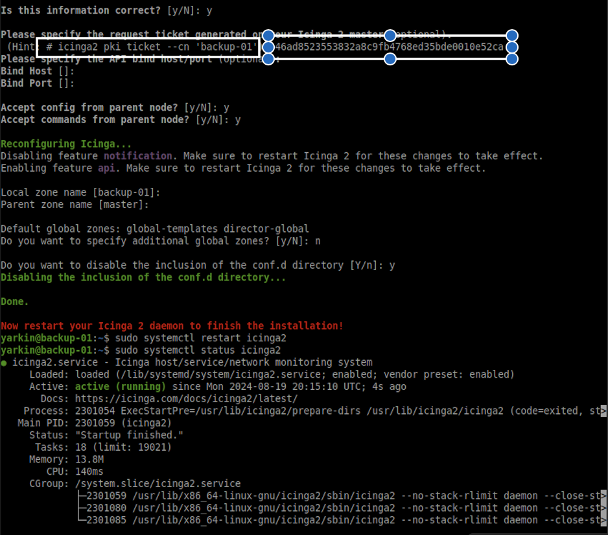608x535 pixels.
Task: Click the bottom-left selection resize handle
Action: coord(268,59)
